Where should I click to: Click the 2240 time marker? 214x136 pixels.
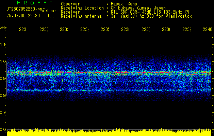coord(208,29)
